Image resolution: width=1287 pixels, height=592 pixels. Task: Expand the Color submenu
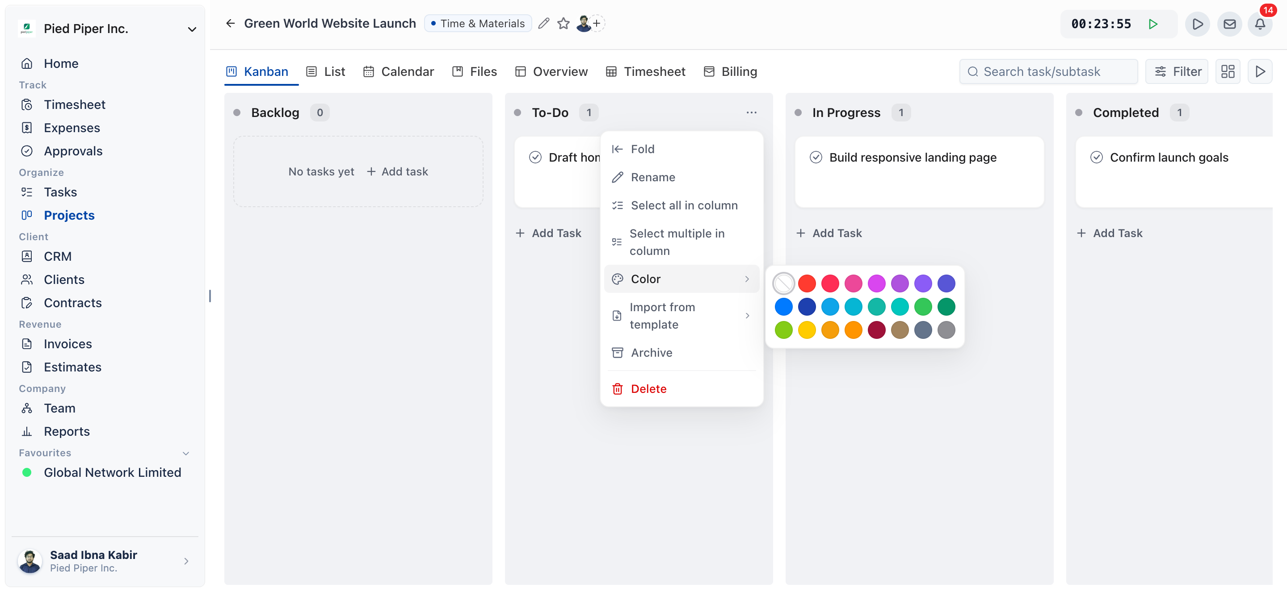(x=681, y=279)
